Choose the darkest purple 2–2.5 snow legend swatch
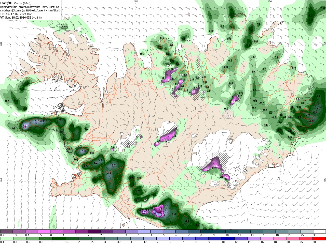326x244 pixels. pyautogui.click(x=94, y=232)
